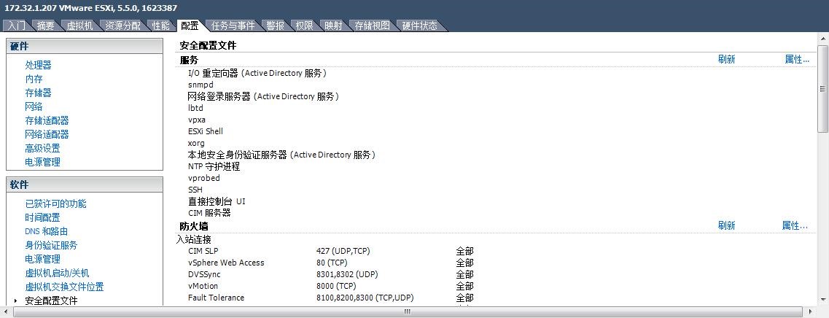Screen dimensions: 829x318
Task: Select the Fault Tolerance firewall rule
Action: coord(217,298)
